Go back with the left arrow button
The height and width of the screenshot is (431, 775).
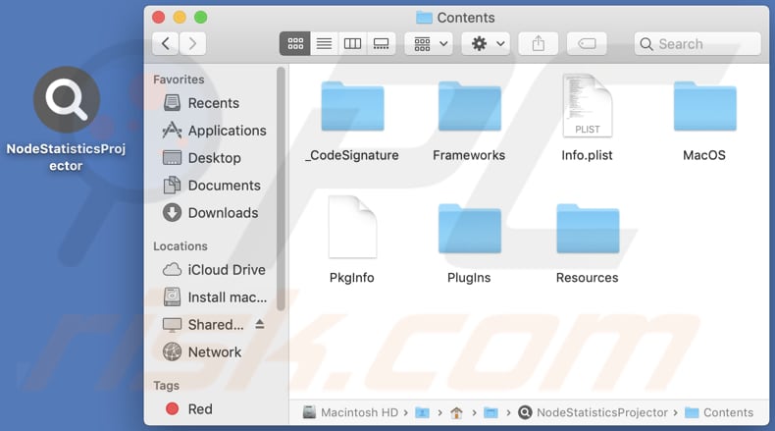coord(166,43)
